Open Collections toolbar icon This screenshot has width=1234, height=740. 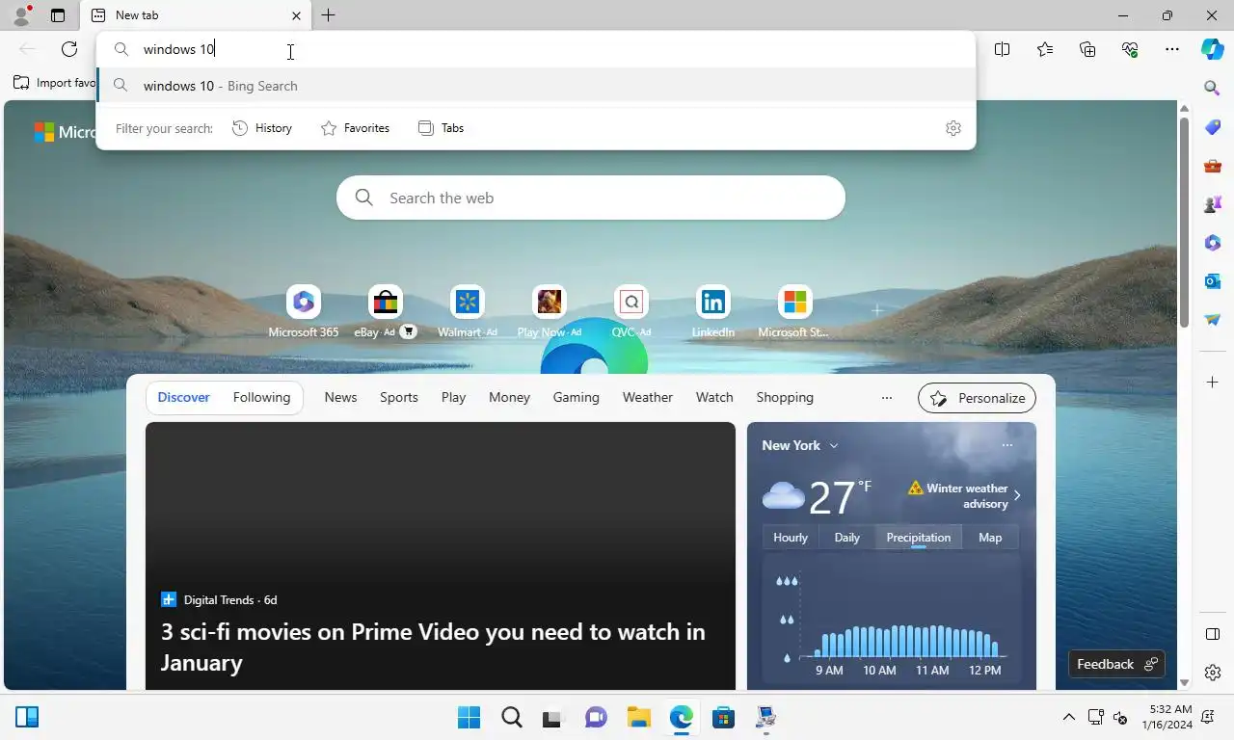pos(1087,49)
